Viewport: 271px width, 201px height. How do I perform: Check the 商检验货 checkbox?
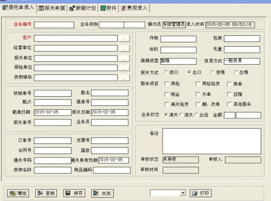198,84
